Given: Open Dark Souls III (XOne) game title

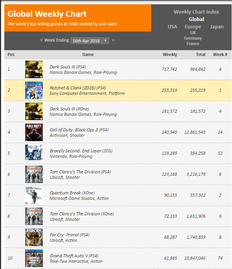Looking at the screenshot, I should (69, 109).
